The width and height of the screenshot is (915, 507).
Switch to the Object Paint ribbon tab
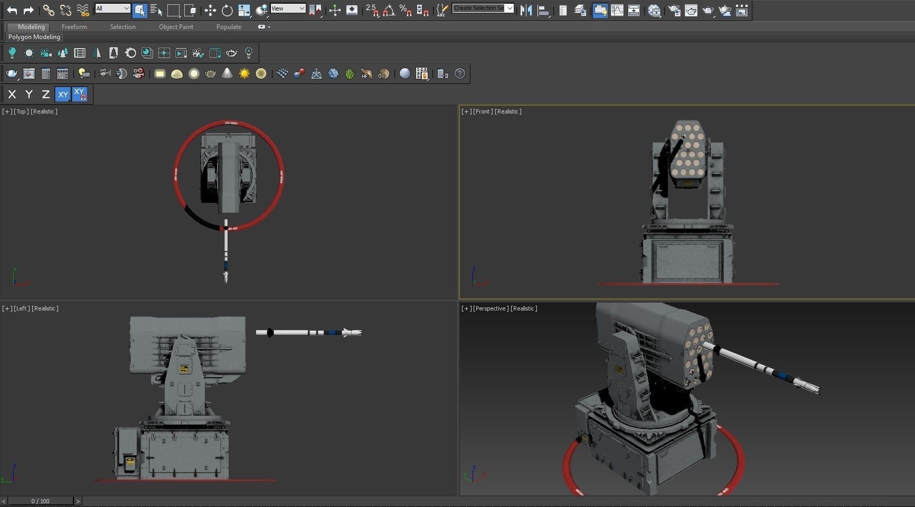(x=176, y=26)
